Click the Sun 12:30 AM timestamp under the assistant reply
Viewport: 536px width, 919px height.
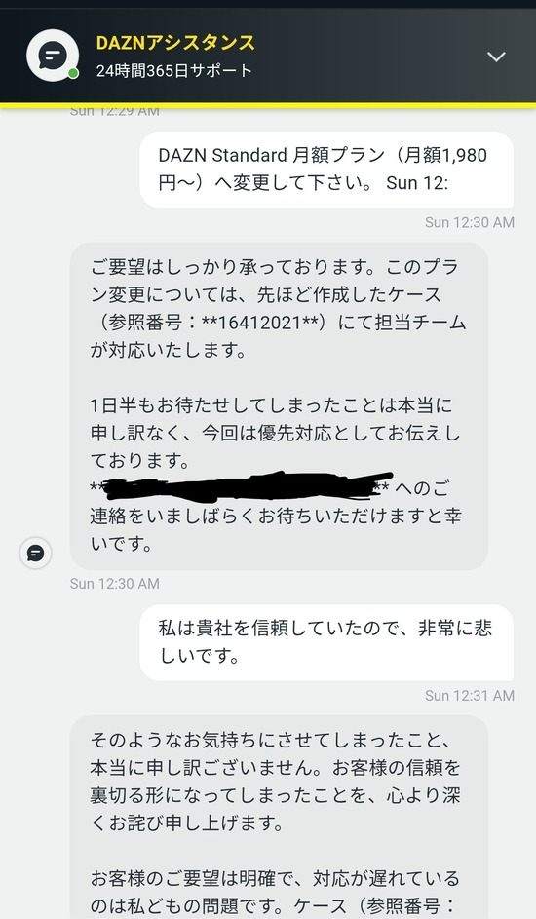[114, 584]
